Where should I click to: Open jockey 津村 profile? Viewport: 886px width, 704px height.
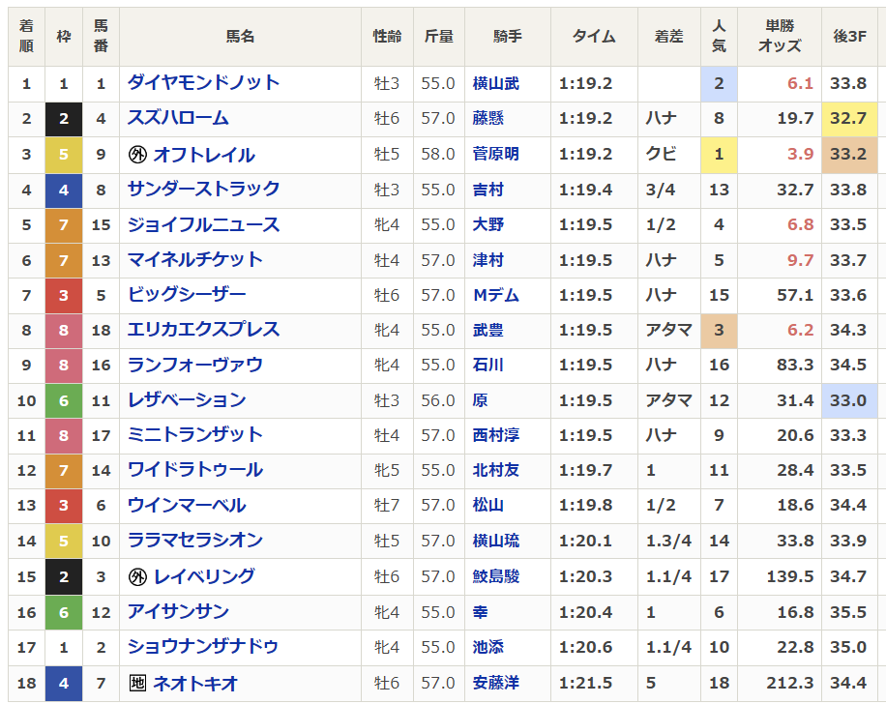click(488, 260)
